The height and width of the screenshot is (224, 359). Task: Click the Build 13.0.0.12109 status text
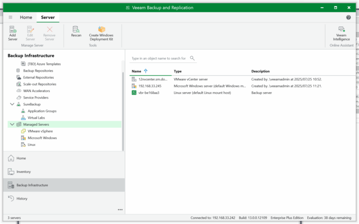coord(253,218)
